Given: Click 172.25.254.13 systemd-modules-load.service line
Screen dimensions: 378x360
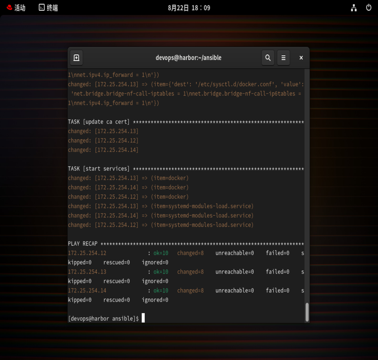Looking at the screenshot, I should pos(161,206).
